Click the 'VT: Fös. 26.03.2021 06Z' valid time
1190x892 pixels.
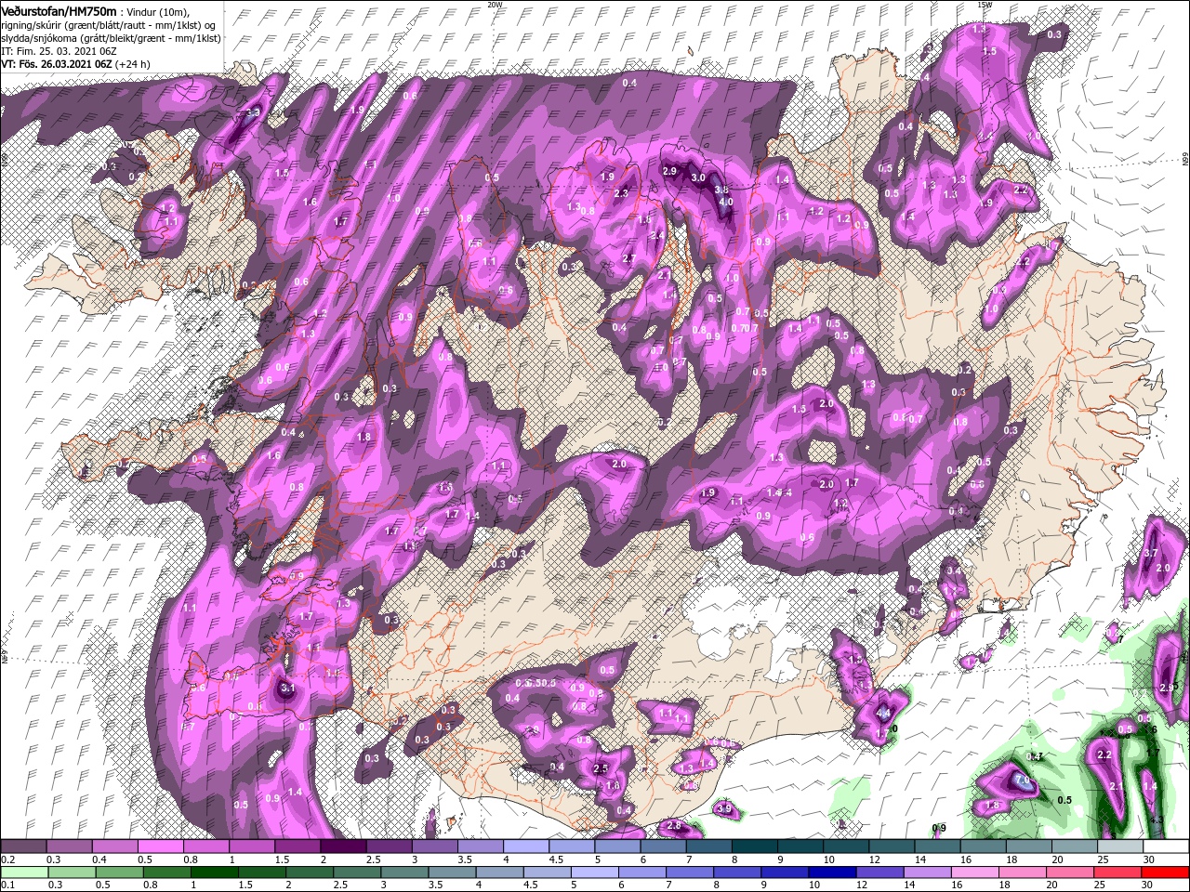point(57,65)
